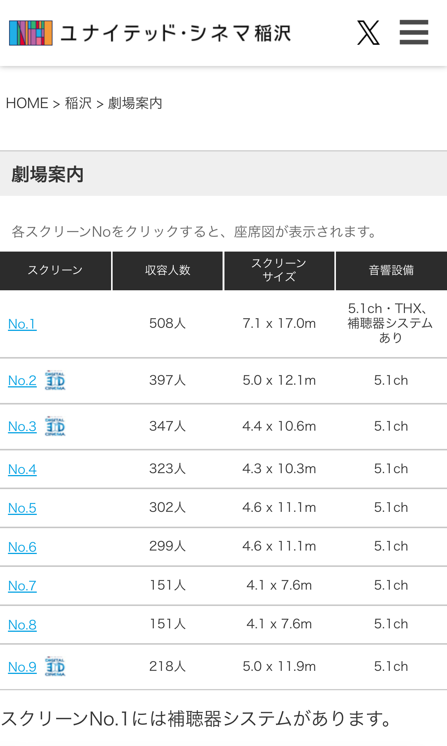Screen dimensions: 447x746
Task: Open the hamburger menu
Action: (x=414, y=32)
